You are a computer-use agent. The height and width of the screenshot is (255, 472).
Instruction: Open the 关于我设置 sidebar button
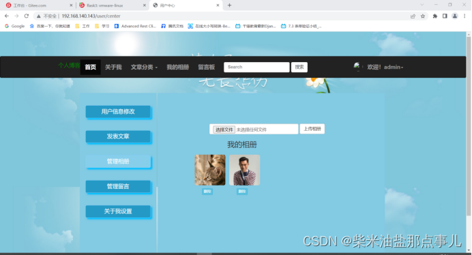pos(118,211)
